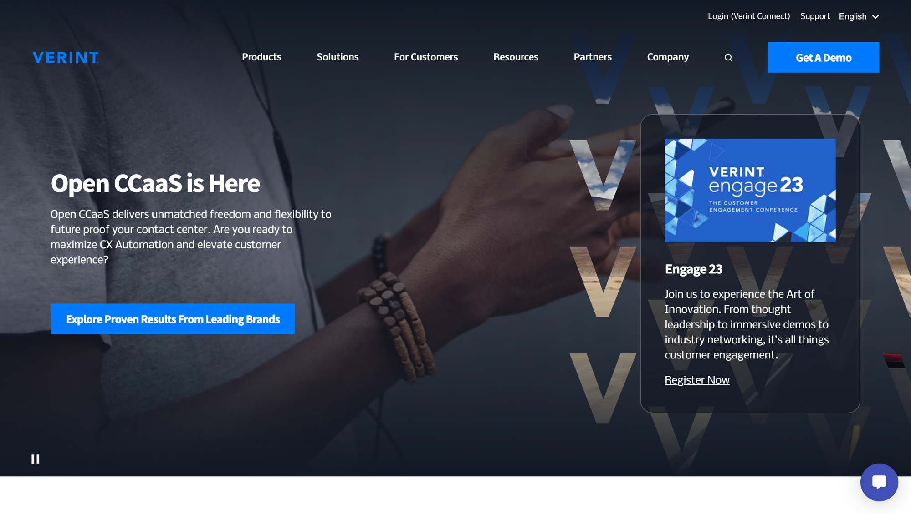The image size is (911, 514).
Task: Toggle the Login Verint Connect option
Action: tap(749, 16)
